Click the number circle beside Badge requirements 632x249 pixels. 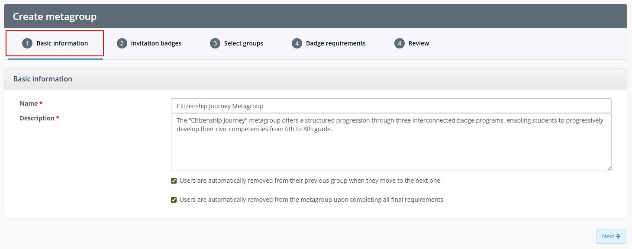pos(297,43)
